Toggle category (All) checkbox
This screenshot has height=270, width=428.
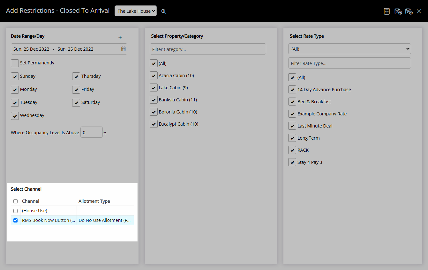click(154, 63)
